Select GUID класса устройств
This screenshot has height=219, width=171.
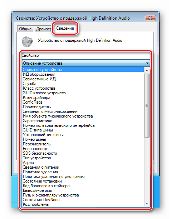point(83,93)
